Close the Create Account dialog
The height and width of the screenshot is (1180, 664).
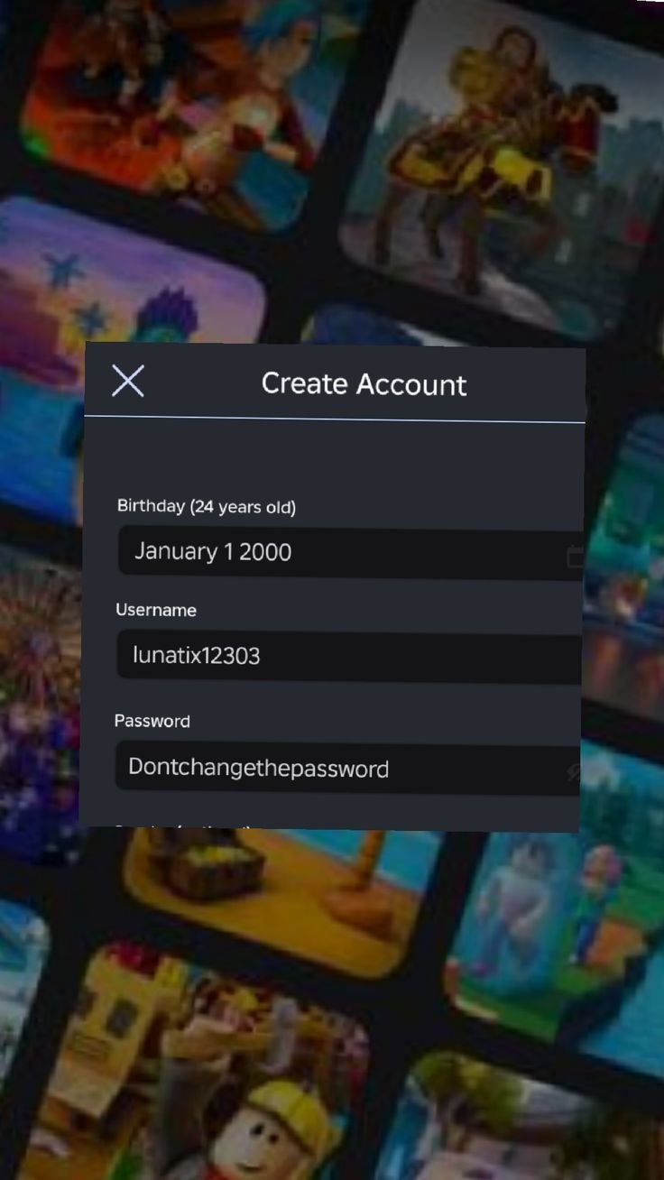(127, 381)
